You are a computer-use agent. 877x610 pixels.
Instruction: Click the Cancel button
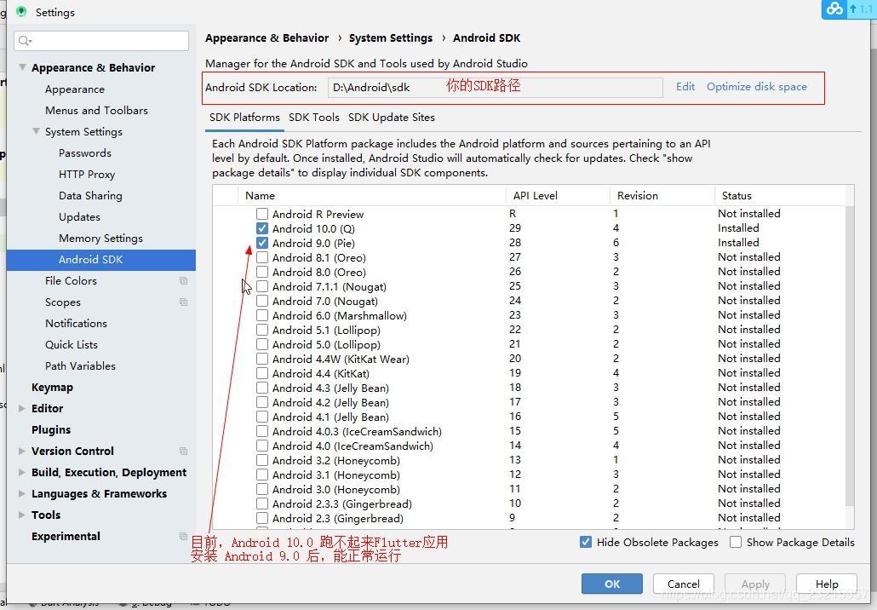coord(684,584)
